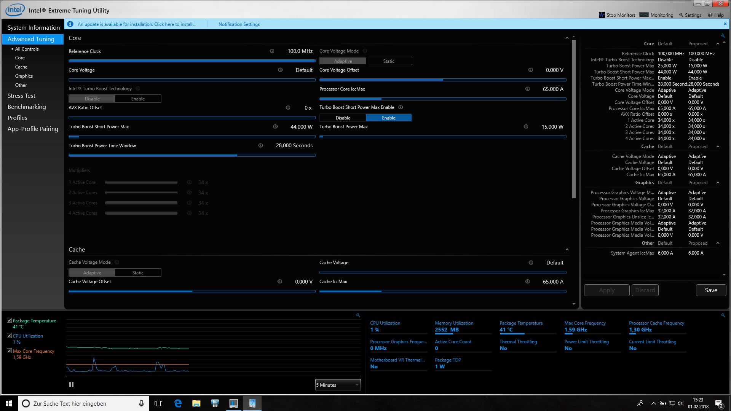
Task: Select Graphics under Advanced Tuning
Action: point(24,76)
